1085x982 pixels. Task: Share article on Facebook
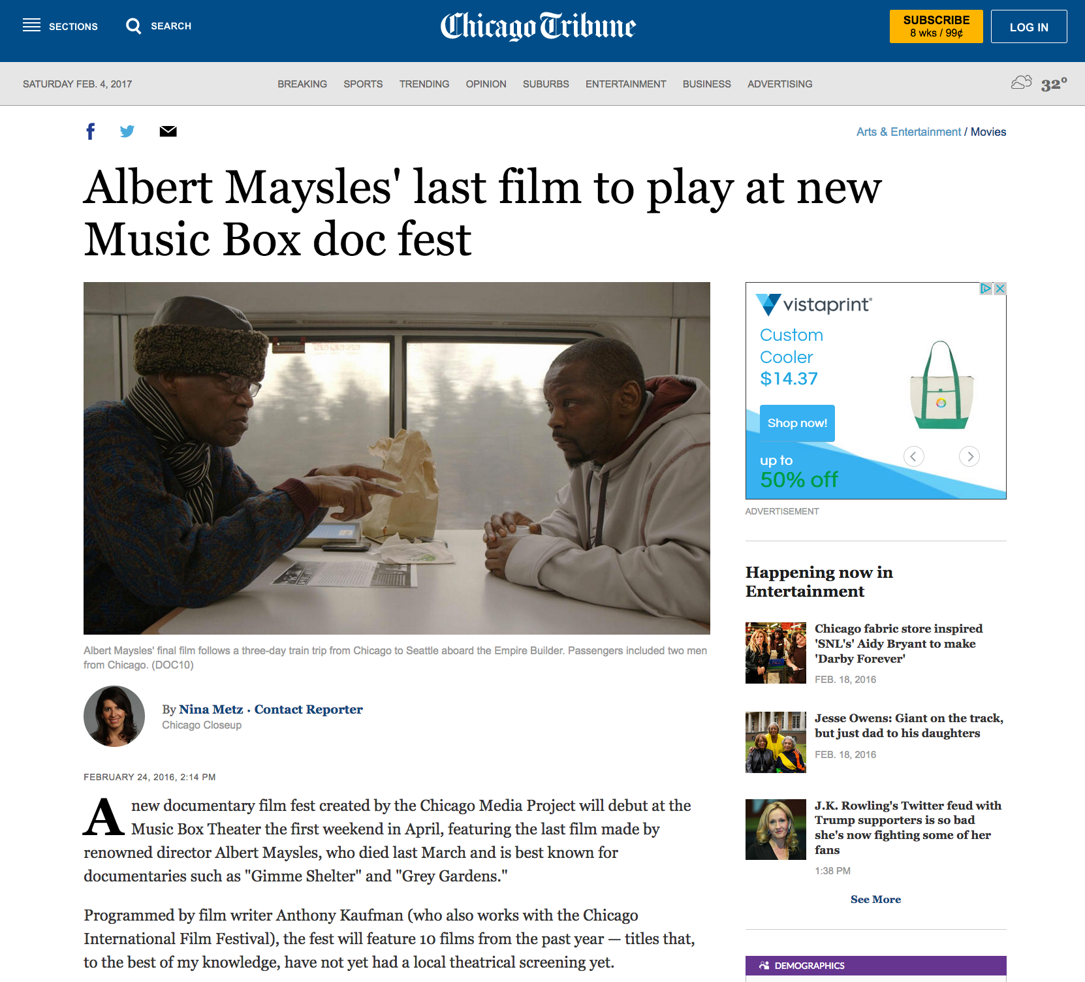[91, 131]
